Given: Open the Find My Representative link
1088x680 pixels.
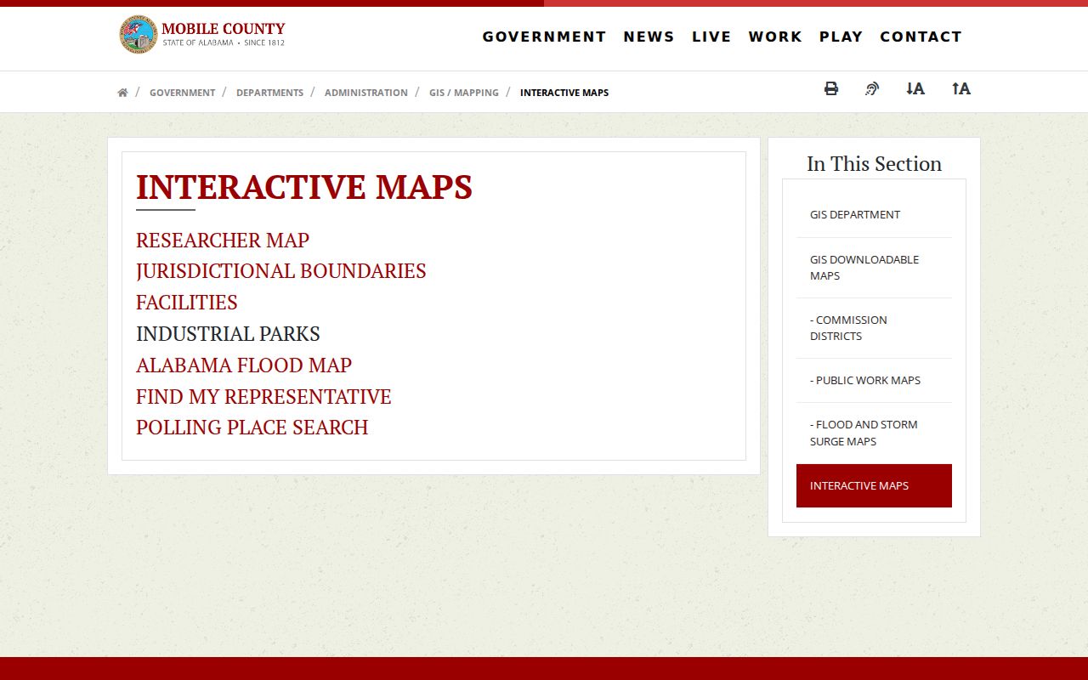Looking at the screenshot, I should coord(263,397).
